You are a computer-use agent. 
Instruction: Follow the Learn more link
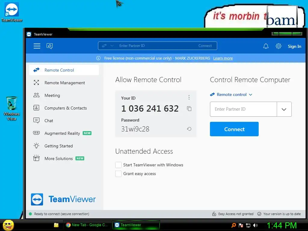[x=223, y=58]
